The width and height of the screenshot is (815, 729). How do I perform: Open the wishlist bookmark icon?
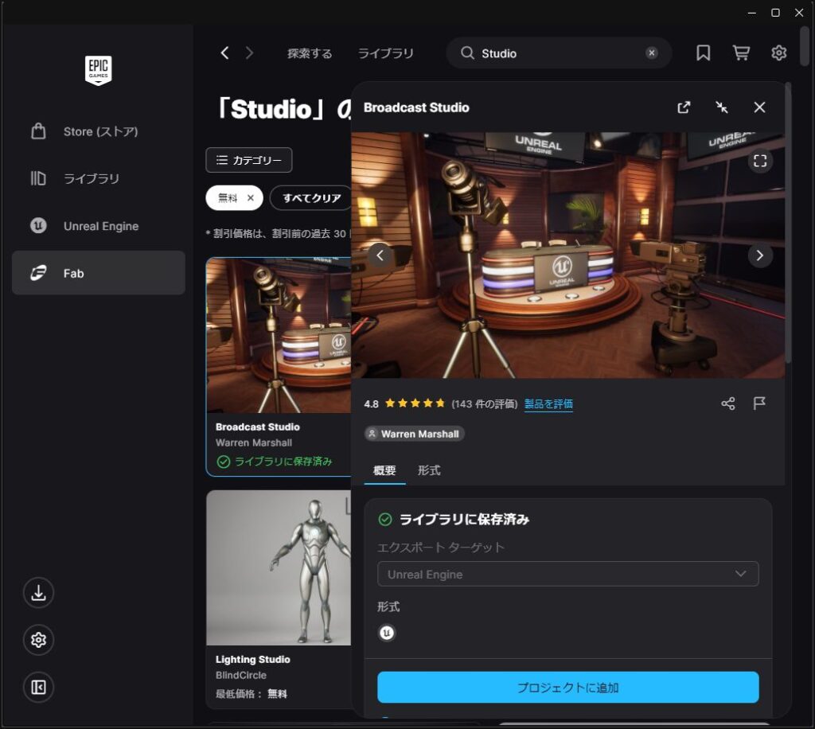pyautogui.click(x=703, y=53)
